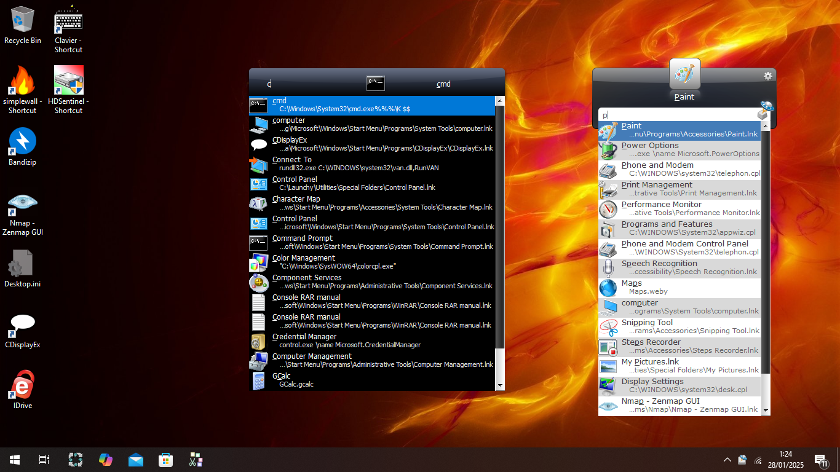Image resolution: width=840 pixels, height=472 pixels.
Task: Select My Pictures.lnk result icon
Action: coord(608,366)
